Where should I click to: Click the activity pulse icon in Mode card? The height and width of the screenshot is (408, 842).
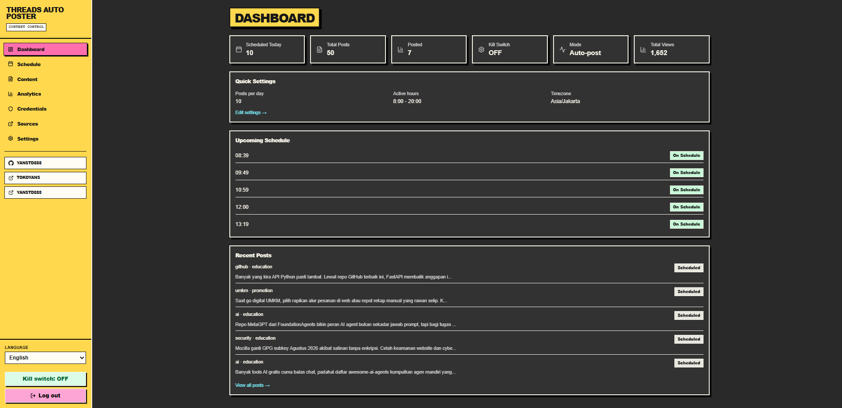pyautogui.click(x=562, y=49)
